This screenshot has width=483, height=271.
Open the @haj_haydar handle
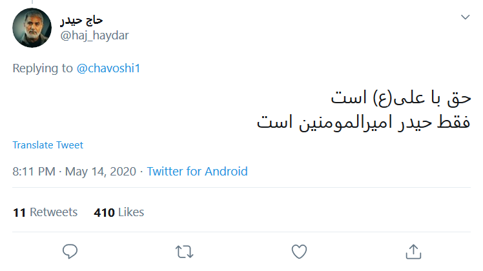click(94, 35)
